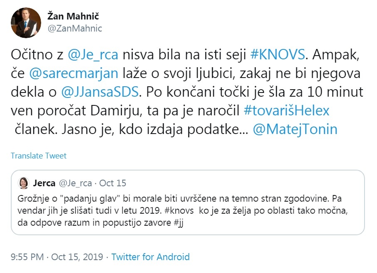Image resolution: width=377 pixels, height=273 pixels.
Task: Open Jerca's name in quoted tweet
Action: [44, 183]
